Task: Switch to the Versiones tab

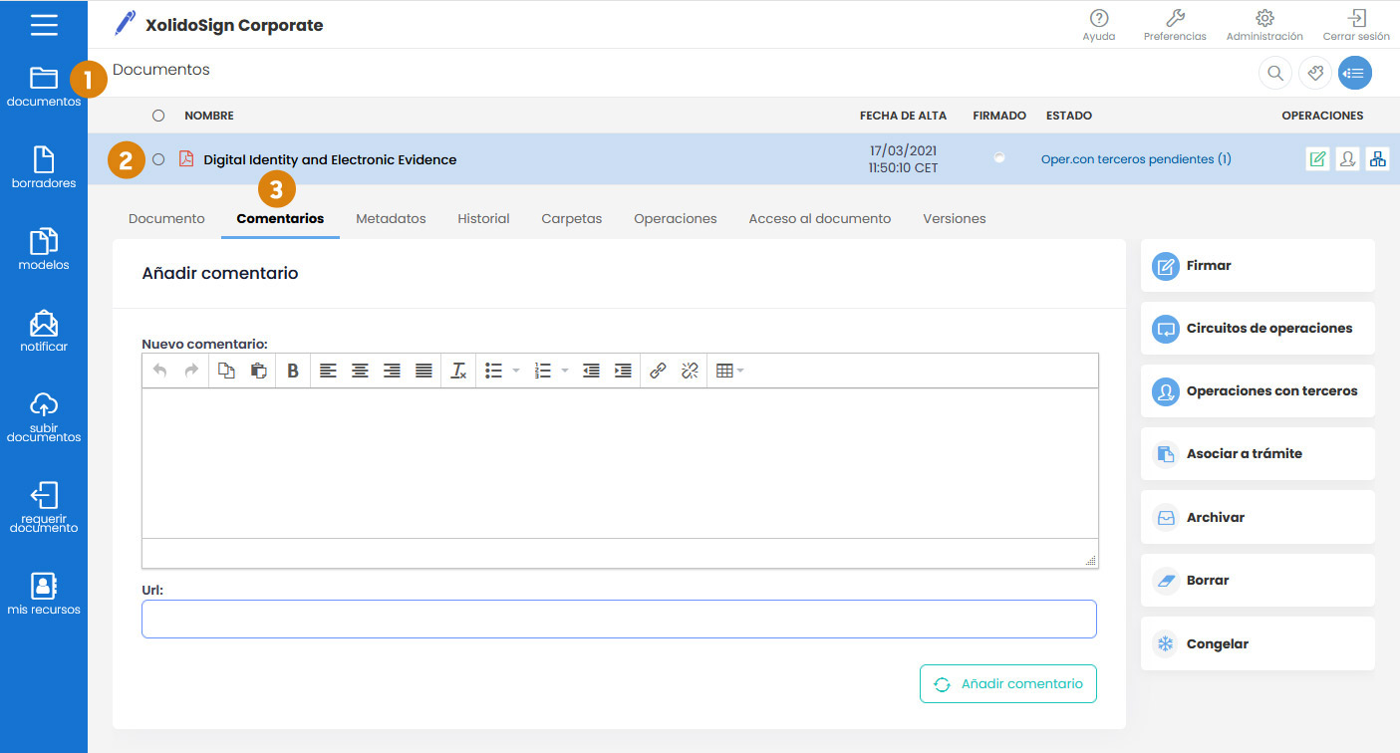Action: pos(955,218)
